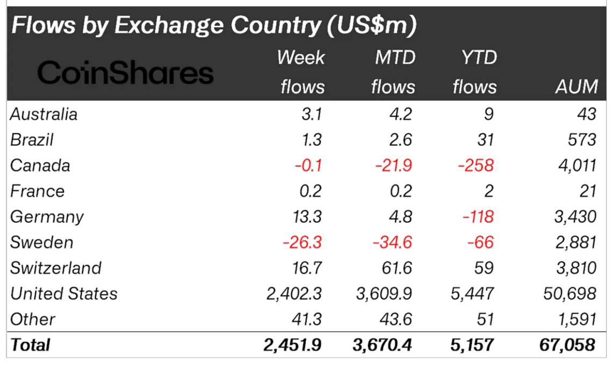The width and height of the screenshot is (612, 376).
Task: Select the Australia row label
Action: 44,114
